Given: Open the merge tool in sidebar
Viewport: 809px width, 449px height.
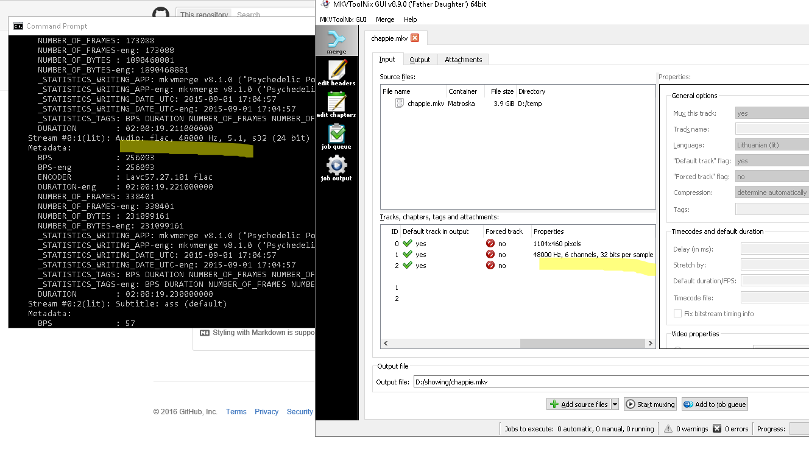Looking at the screenshot, I should 336,42.
